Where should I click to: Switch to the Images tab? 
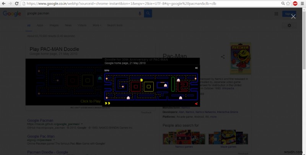(54, 25)
